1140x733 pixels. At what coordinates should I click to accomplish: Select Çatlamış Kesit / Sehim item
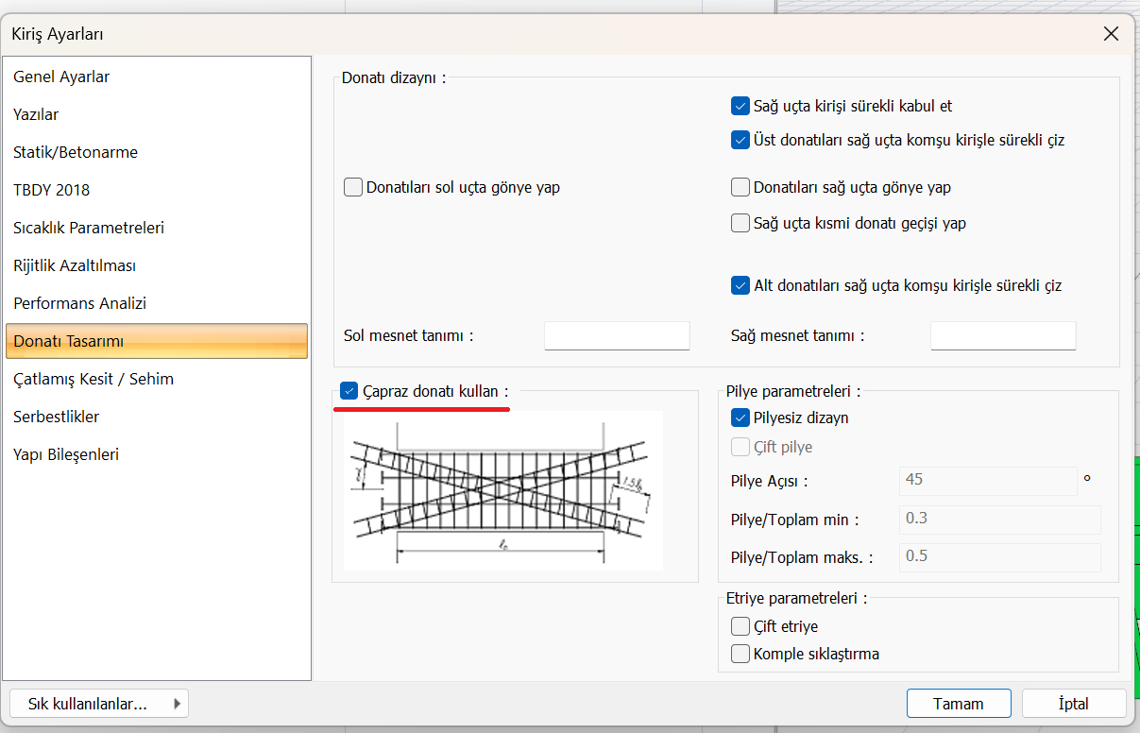coord(94,379)
